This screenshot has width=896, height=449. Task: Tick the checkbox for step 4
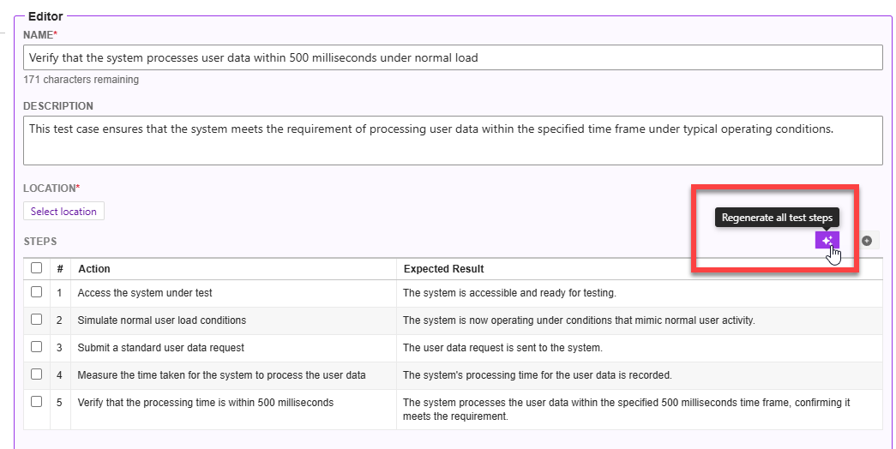click(37, 374)
